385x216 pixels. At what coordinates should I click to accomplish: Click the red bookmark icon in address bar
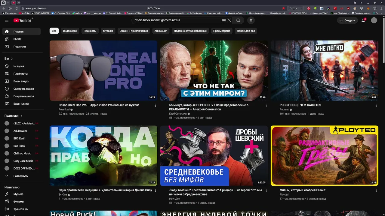(283, 8)
